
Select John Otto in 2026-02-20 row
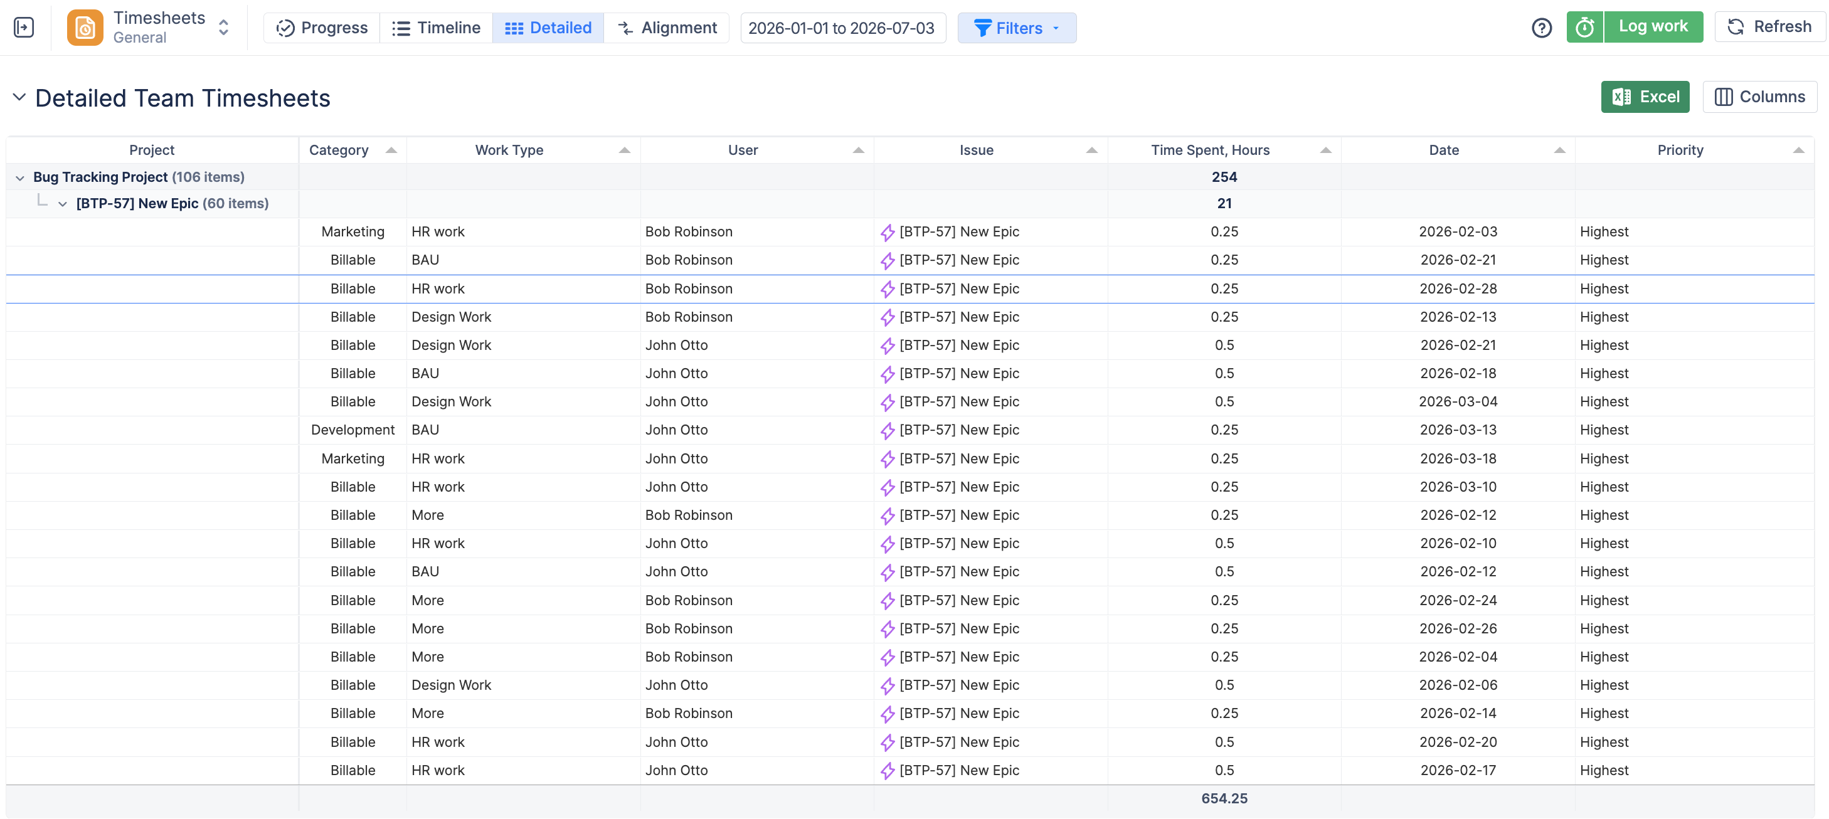click(676, 742)
